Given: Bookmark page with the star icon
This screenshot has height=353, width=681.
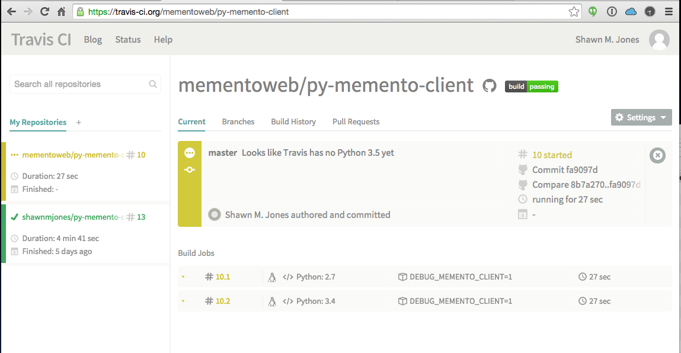Looking at the screenshot, I should (574, 12).
